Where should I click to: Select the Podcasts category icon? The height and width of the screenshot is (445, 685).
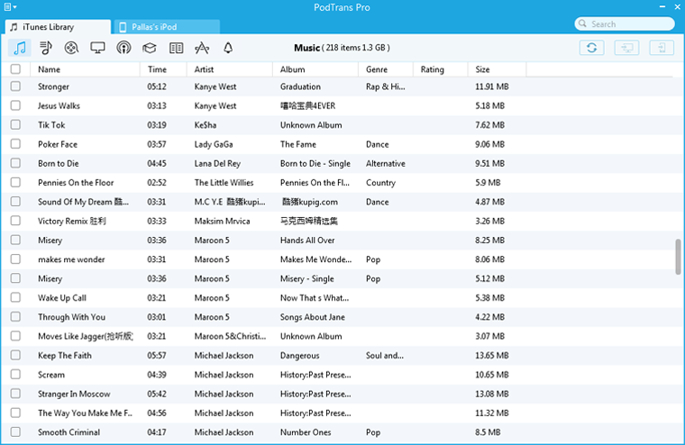[123, 48]
